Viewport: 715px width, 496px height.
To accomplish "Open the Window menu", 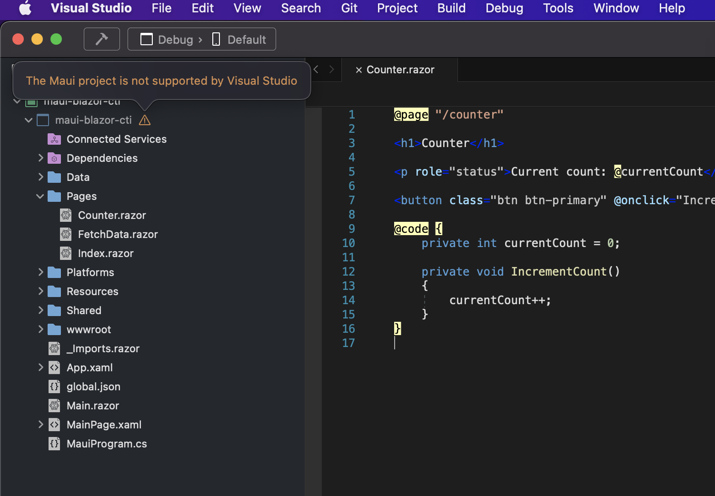I will (x=616, y=8).
